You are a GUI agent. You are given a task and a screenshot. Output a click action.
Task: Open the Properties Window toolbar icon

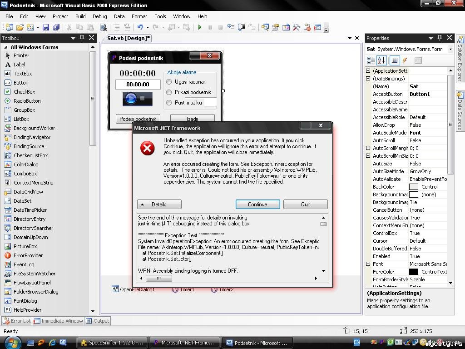pos(276,27)
